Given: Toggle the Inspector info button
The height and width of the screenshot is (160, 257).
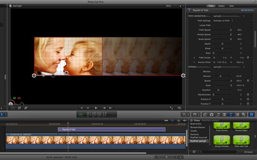Looking at the screenshot, I should 251,115.
